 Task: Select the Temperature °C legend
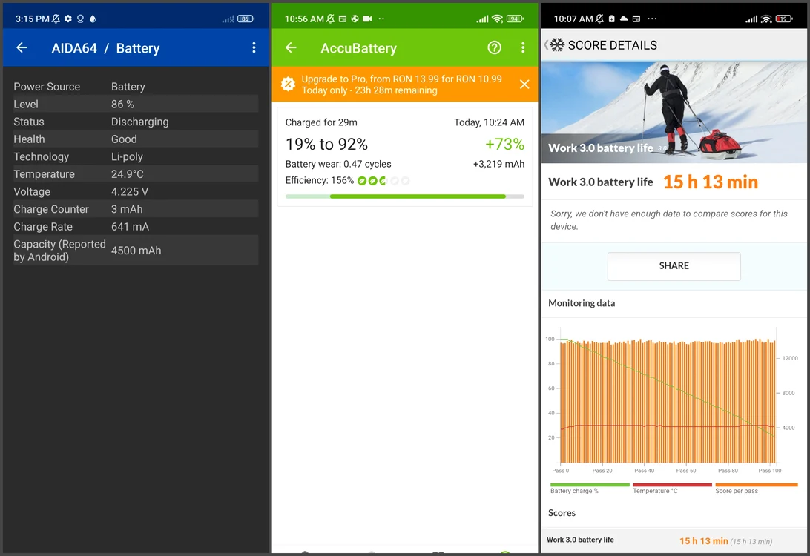pos(672,489)
